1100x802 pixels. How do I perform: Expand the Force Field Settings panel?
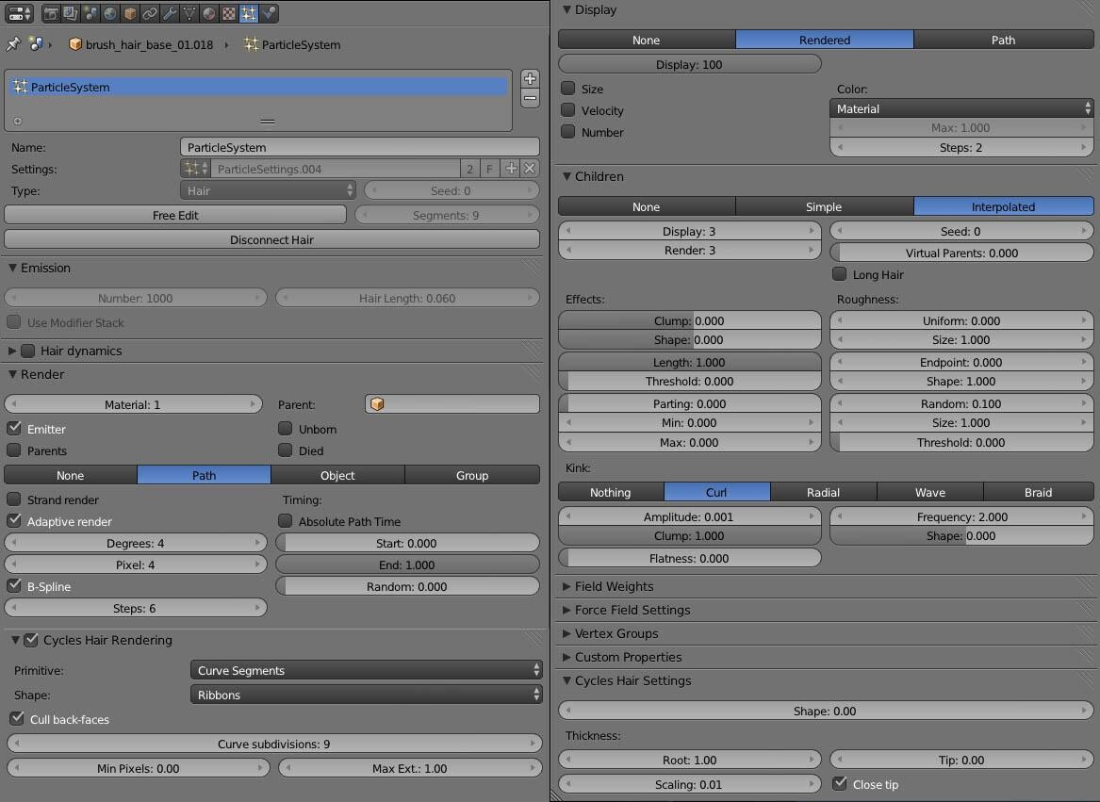[566, 611]
